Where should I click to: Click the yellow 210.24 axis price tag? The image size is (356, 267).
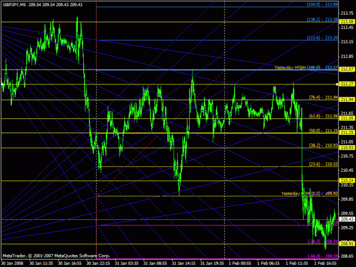pos(347,180)
